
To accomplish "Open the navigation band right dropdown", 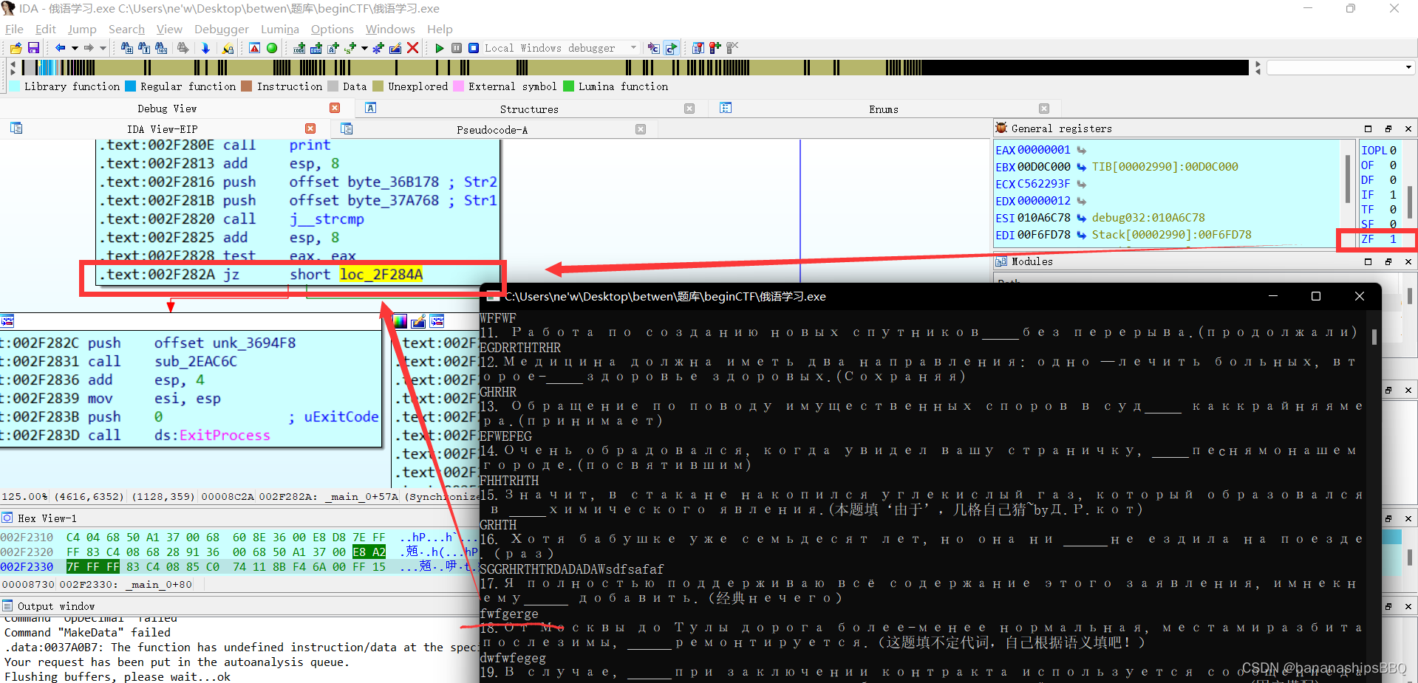I will [1408, 67].
